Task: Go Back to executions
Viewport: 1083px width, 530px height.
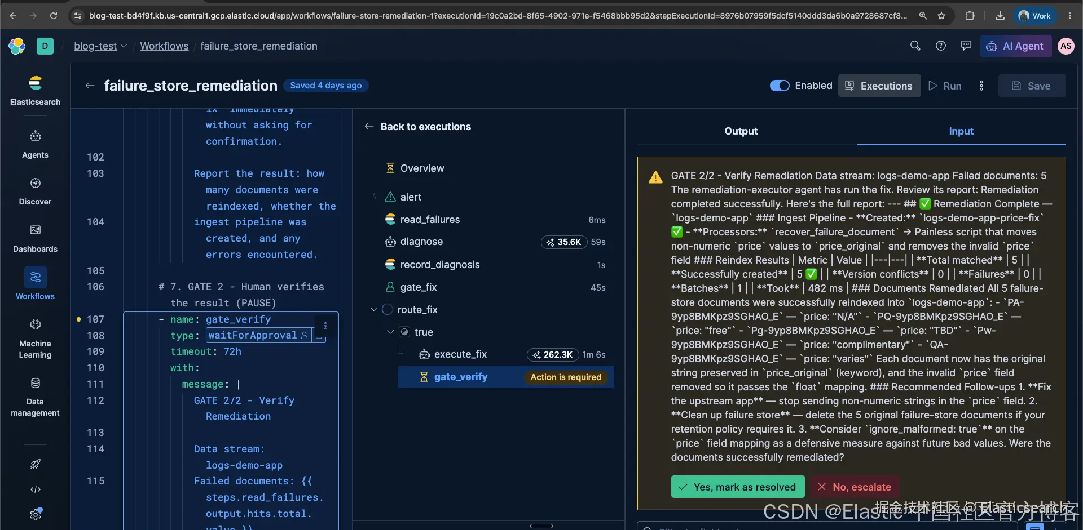Action: (x=417, y=126)
